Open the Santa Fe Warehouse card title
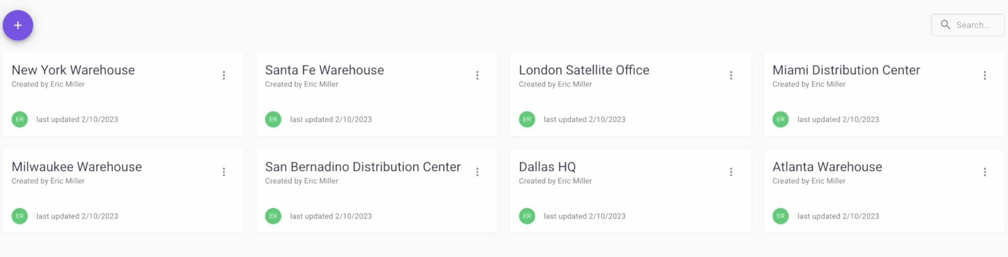 (324, 70)
